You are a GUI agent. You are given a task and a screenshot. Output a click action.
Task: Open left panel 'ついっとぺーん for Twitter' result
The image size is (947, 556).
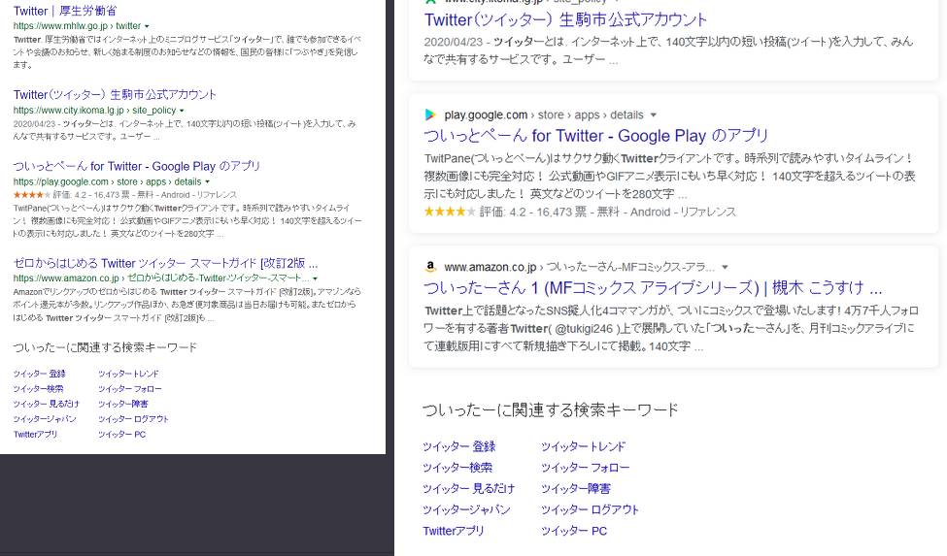[x=137, y=167]
